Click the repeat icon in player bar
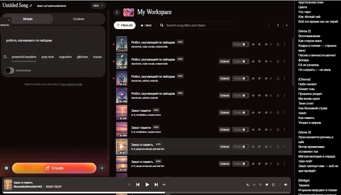 coord(129,184)
